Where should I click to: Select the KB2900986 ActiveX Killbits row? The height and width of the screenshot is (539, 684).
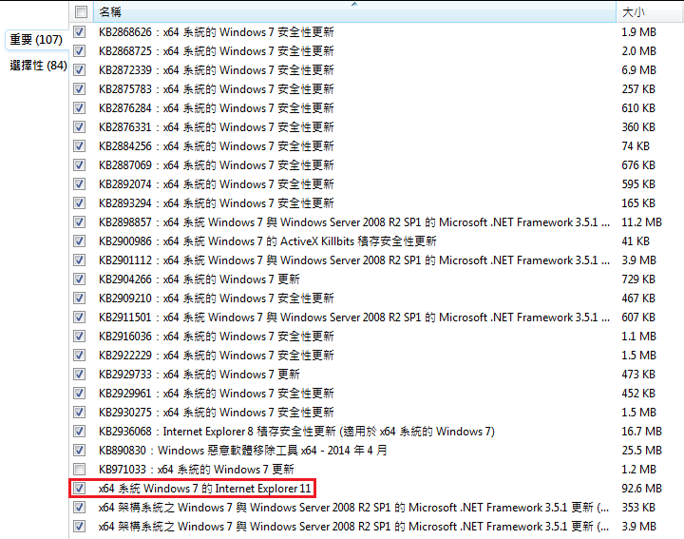(377, 241)
